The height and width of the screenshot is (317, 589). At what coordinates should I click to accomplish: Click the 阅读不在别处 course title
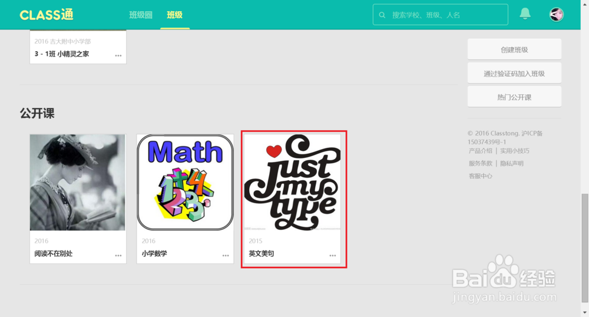pos(54,253)
